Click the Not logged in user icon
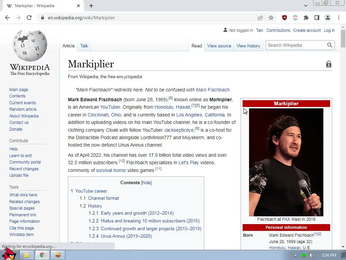346x260 pixels. (225, 30)
